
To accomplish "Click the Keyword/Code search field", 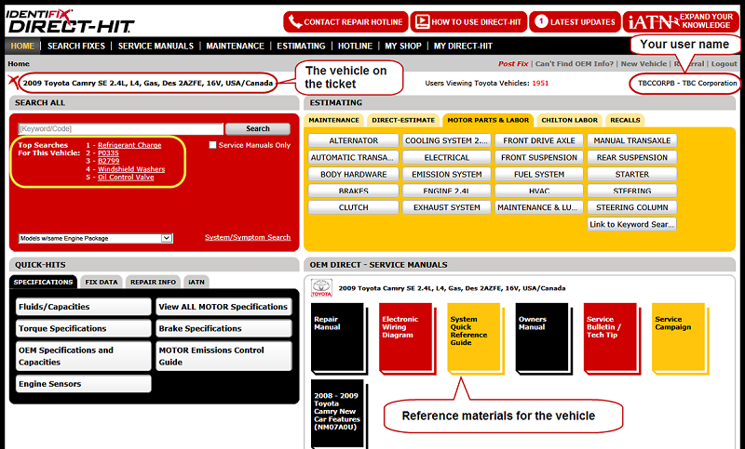I will click(x=121, y=128).
